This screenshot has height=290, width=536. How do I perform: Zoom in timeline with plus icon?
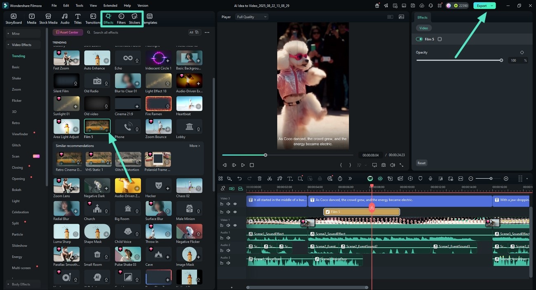tap(506, 178)
